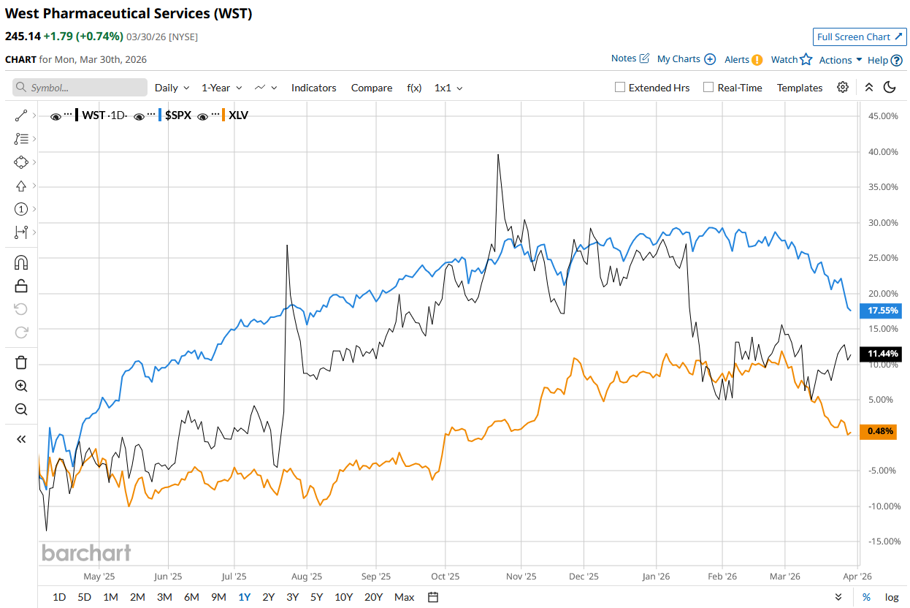The height and width of the screenshot is (608, 910).
Task: Open the Actions dropdown menu
Action: (841, 60)
